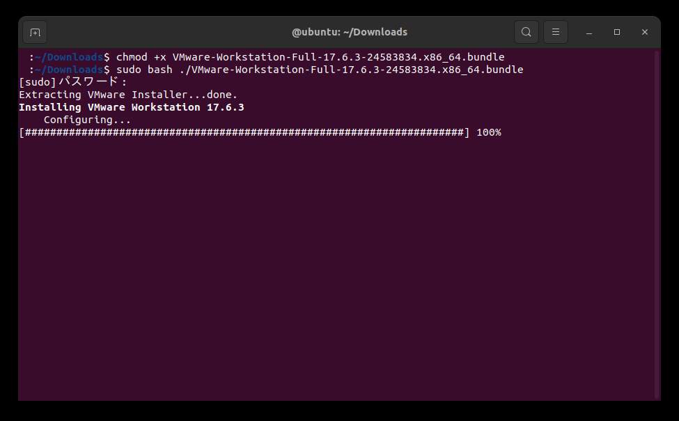Maximize the terminal window
679x421 pixels.
(x=616, y=32)
